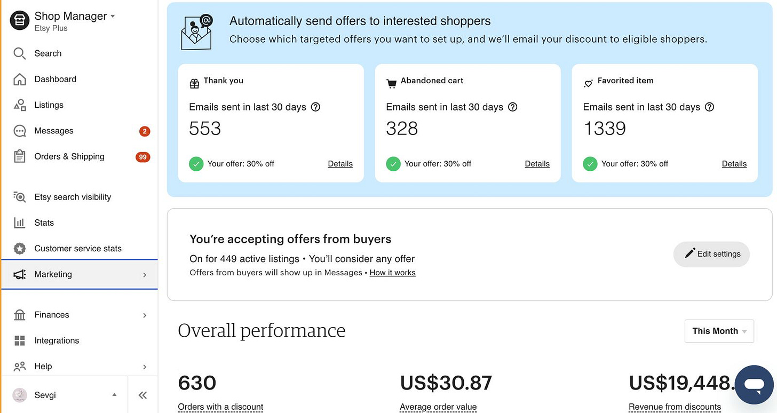Open Listings from the sidebar
This screenshot has width=777, height=413.
(x=49, y=105)
